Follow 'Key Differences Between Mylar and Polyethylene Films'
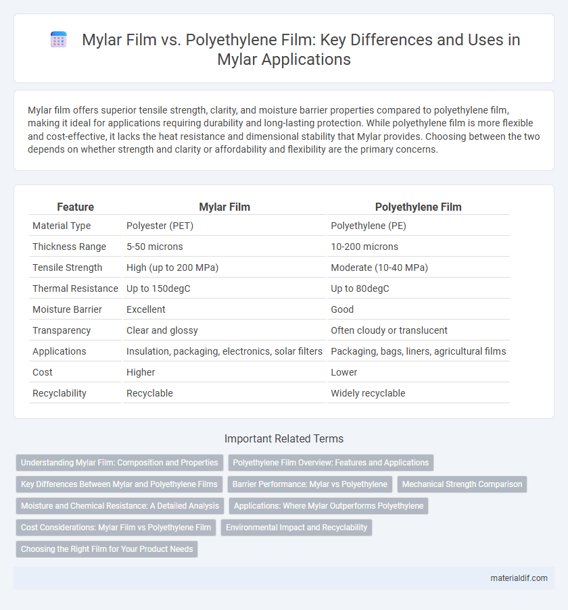568x610 pixels. 119,484
